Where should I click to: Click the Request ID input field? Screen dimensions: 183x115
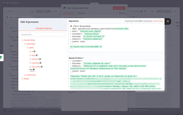96,96
